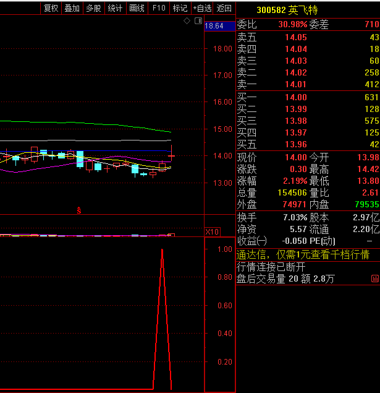Toggle the side panel icon

(x=198, y=21)
